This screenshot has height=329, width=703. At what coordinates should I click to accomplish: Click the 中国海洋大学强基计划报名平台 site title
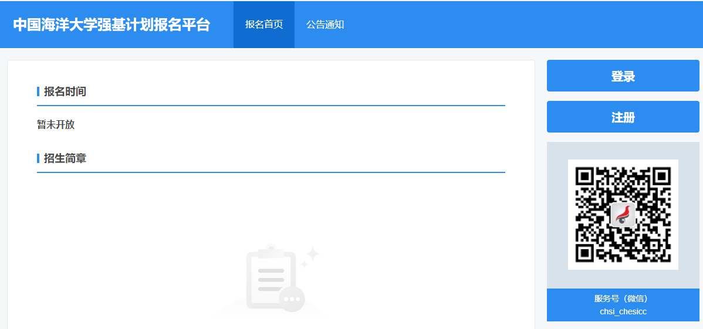(111, 25)
